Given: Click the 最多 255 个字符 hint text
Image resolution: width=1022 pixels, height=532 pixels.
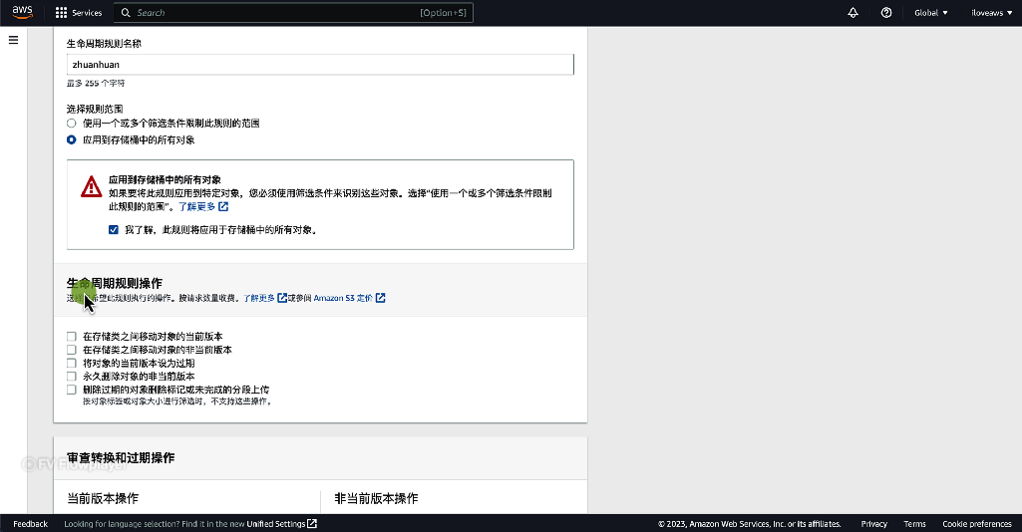Looking at the screenshot, I should coord(96,84).
